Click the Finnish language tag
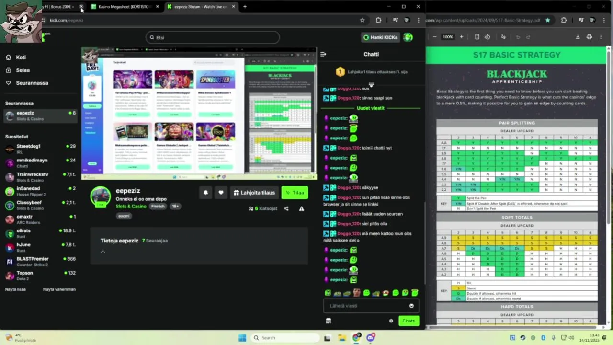The height and width of the screenshot is (345, 613). [158, 206]
